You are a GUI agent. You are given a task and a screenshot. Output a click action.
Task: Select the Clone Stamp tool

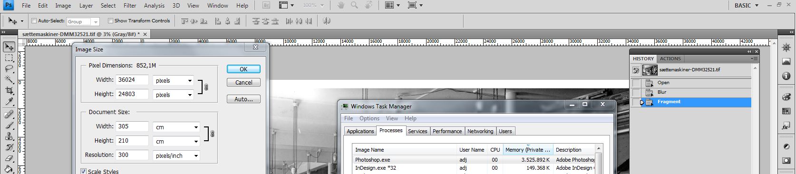(x=9, y=136)
